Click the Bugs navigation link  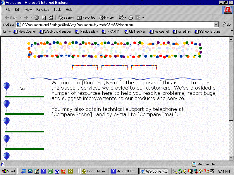[x=24, y=89]
